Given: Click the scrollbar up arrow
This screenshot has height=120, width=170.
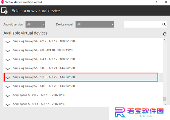Looking at the screenshot, I should click(x=165, y=40).
